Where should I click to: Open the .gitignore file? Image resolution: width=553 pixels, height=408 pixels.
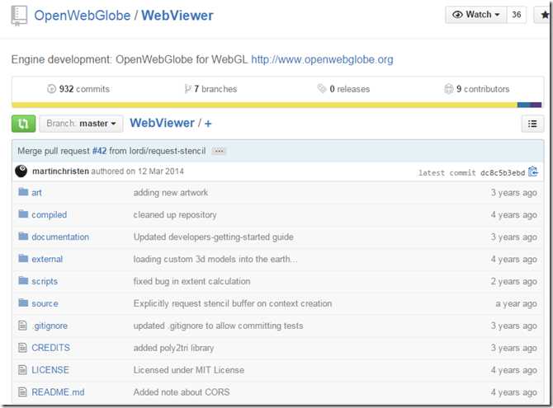50,326
